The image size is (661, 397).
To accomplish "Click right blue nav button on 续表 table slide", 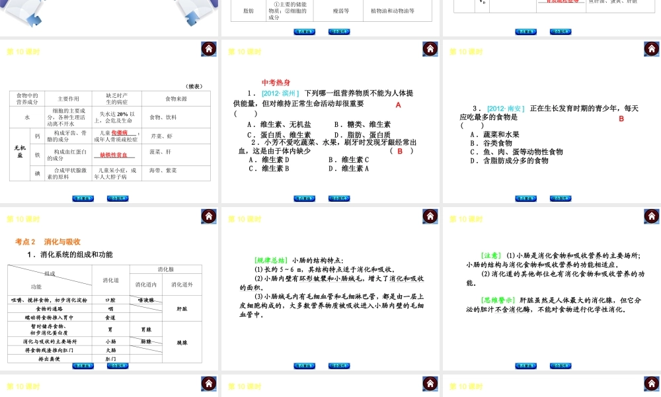I will 118,198.
